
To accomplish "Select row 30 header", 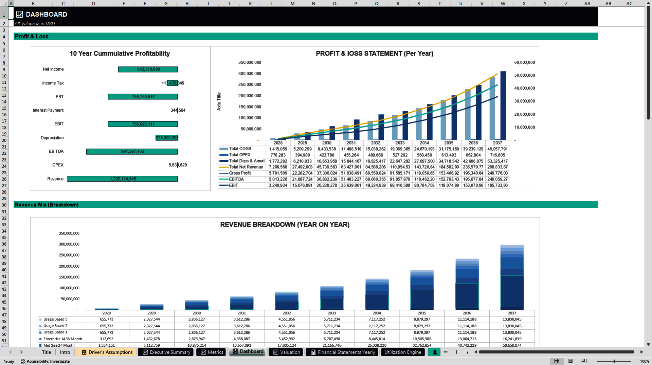I will [4, 205].
